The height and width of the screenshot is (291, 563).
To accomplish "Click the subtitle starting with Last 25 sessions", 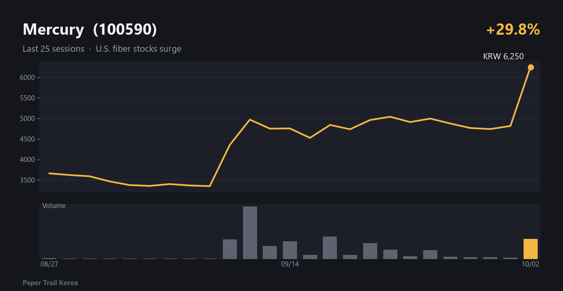I will click(102, 49).
